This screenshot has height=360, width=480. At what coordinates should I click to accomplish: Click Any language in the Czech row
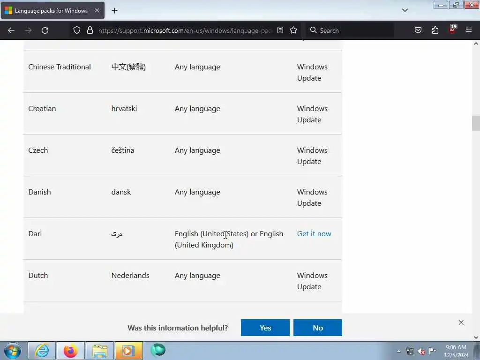coord(197,150)
